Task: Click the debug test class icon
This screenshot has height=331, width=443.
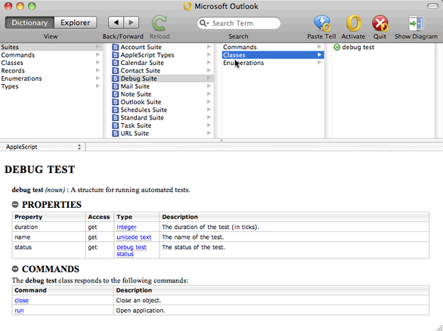Action: click(x=336, y=47)
